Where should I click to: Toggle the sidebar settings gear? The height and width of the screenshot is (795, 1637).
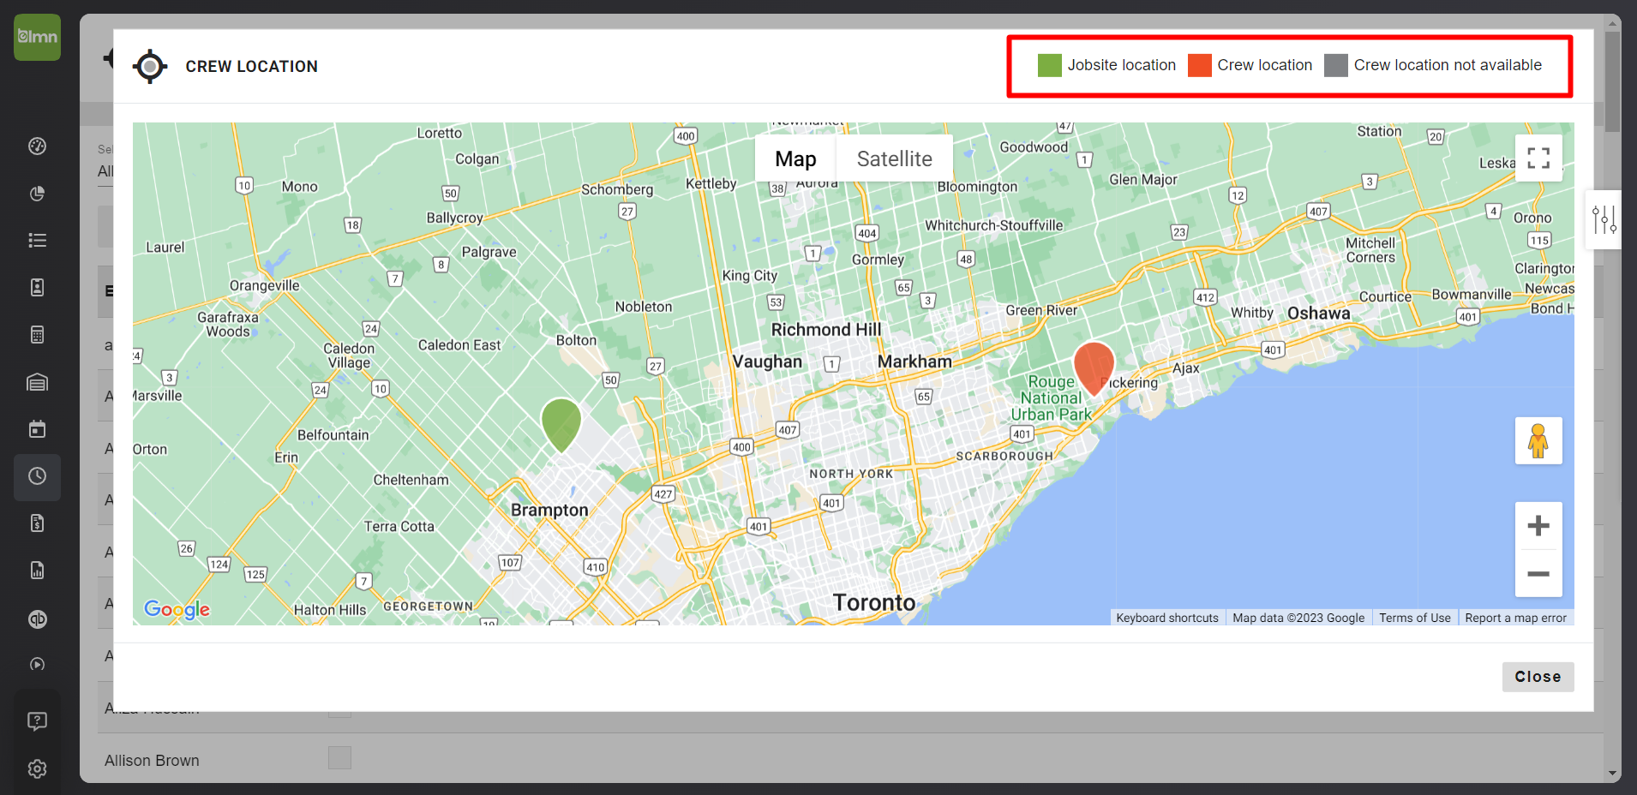[x=37, y=768]
